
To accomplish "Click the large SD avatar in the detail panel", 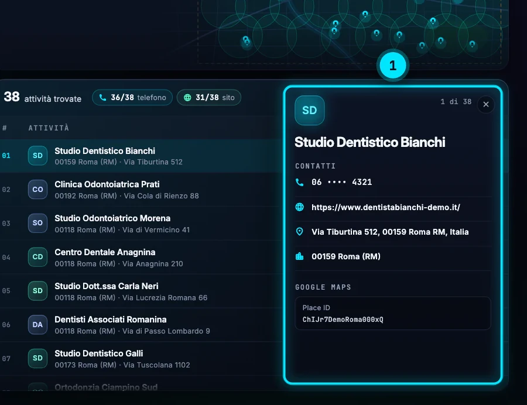I will (x=310, y=111).
